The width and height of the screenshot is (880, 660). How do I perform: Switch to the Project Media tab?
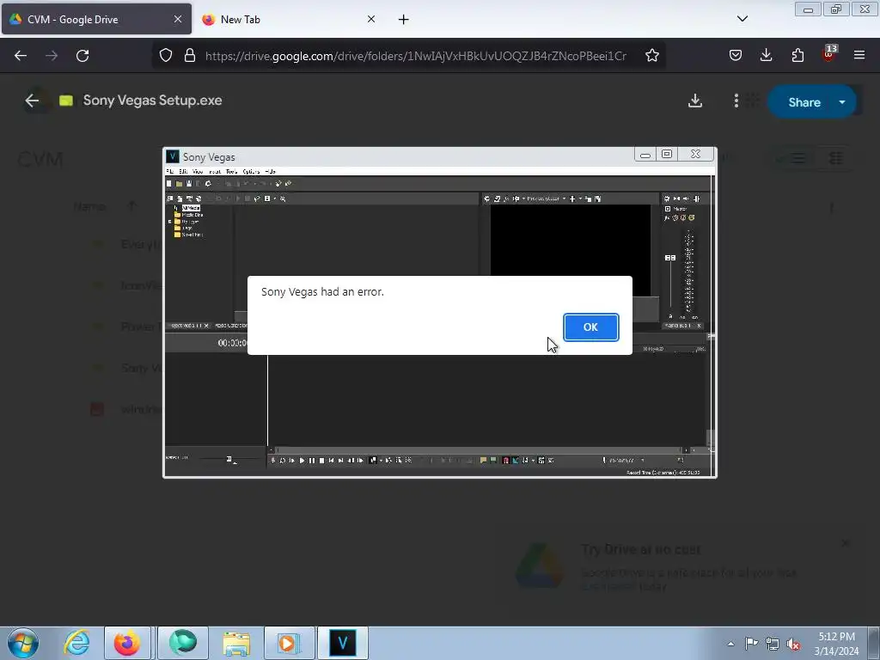[x=188, y=326]
